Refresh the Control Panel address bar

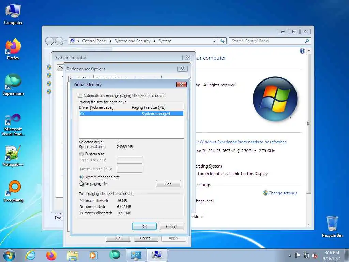click(x=222, y=41)
